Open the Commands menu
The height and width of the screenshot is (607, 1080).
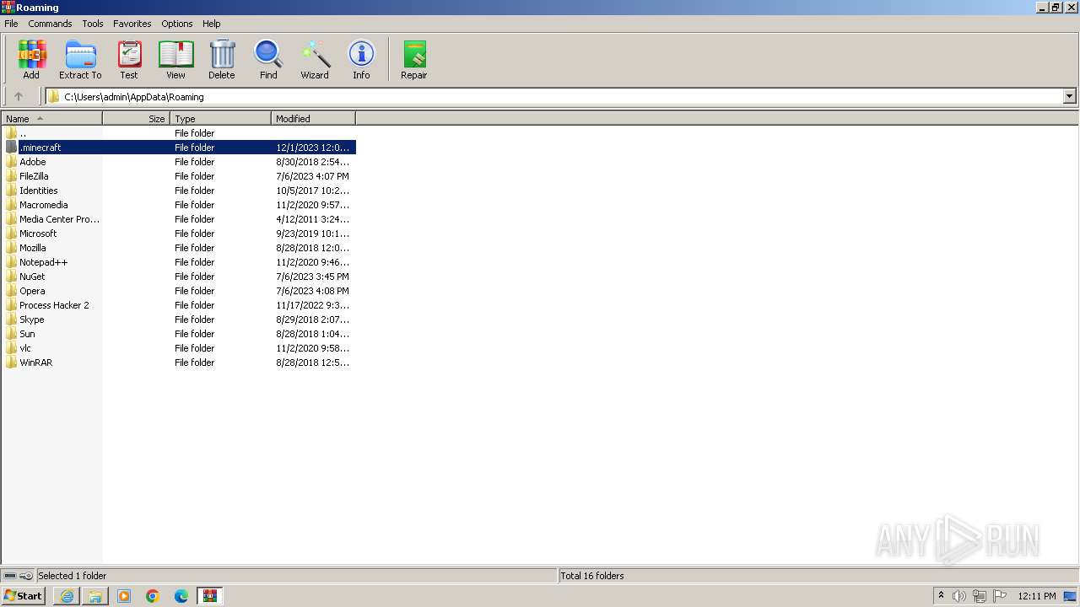click(50, 24)
